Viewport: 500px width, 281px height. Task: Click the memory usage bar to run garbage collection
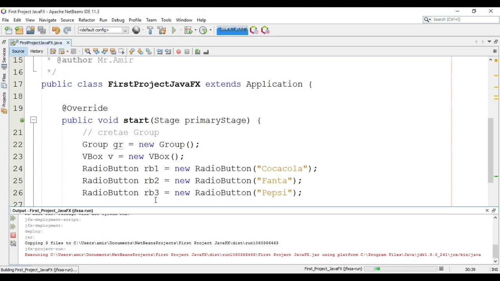click(232, 30)
